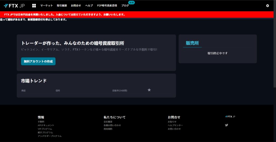Screen dimensions: 276x142
Task: Select the 販売所 tab
Action: coord(192,43)
